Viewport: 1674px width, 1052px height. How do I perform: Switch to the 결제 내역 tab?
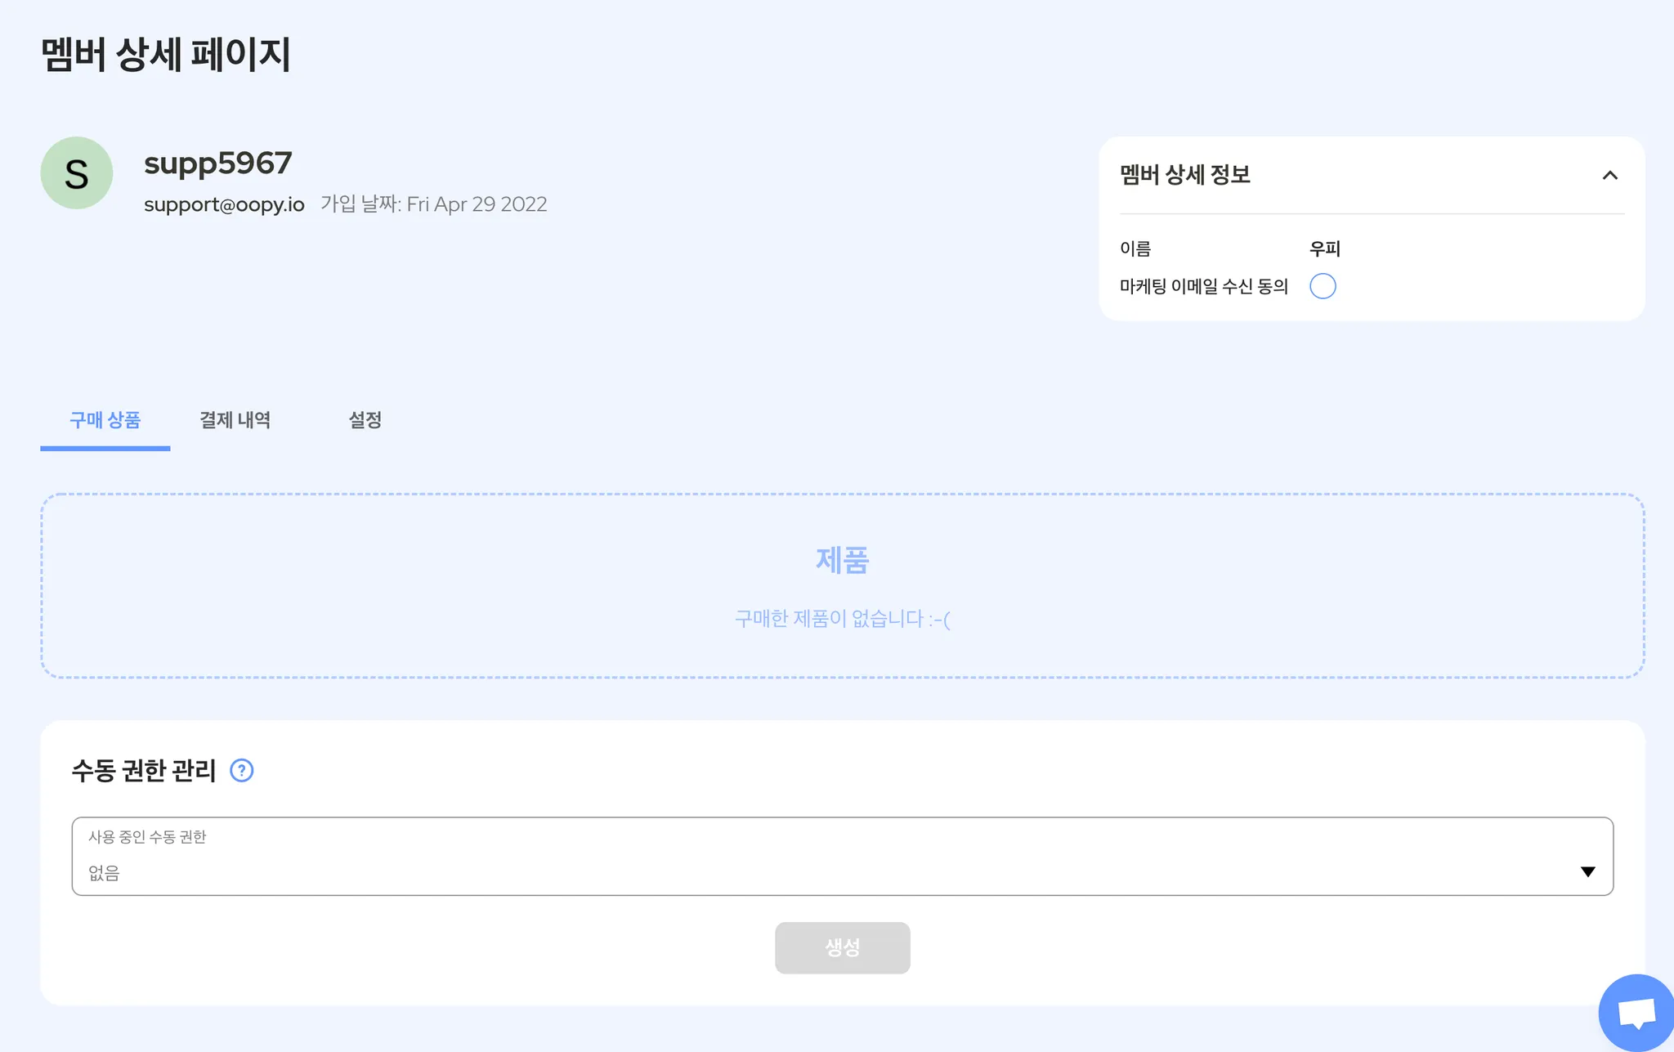click(235, 420)
